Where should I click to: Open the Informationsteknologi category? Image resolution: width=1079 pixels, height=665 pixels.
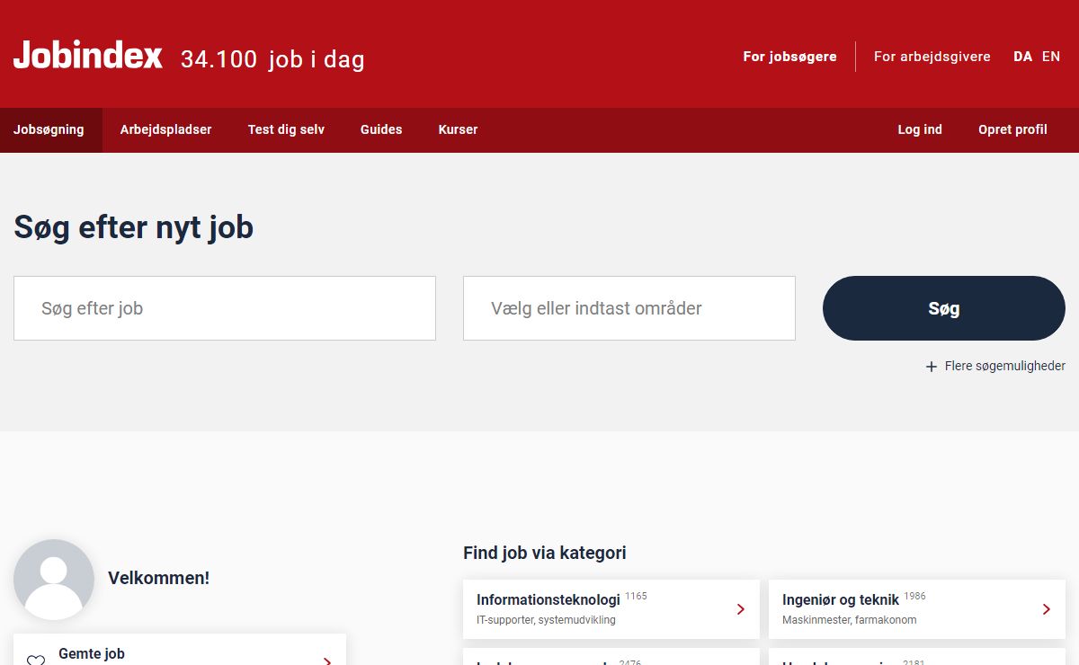click(611, 609)
